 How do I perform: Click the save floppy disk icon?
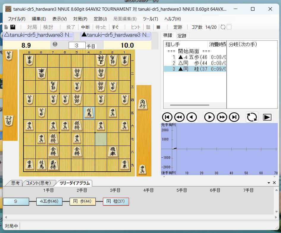pyautogui.click(x=13, y=27)
